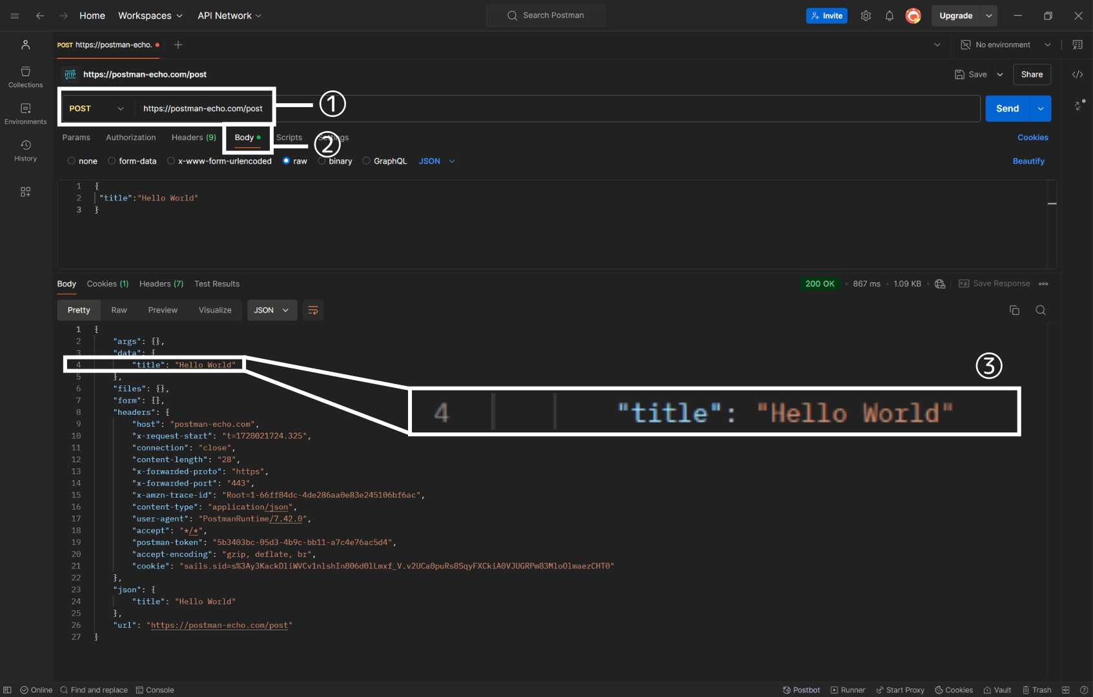
Task: Open History in the sidebar
Action: tap(26, 151)
